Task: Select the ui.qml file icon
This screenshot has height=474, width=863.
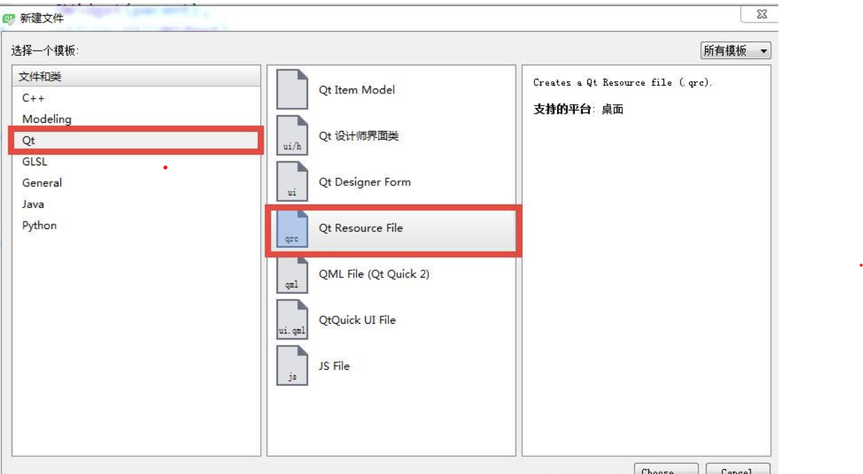Action: 292,320
